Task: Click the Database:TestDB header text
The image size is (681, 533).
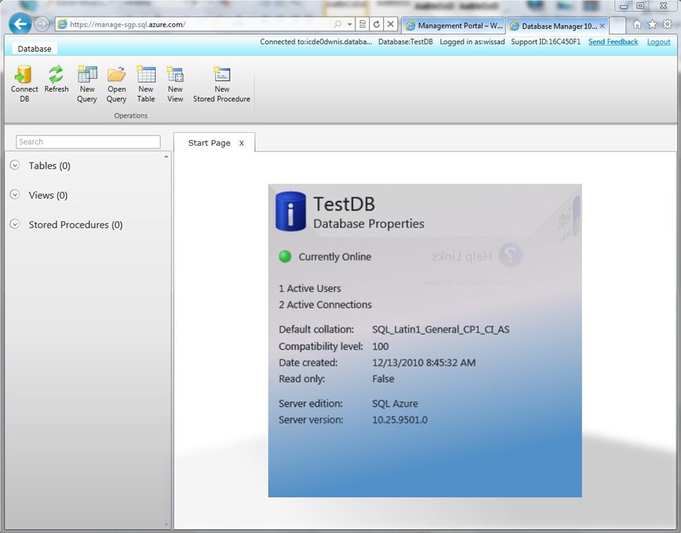Action: 405,42
